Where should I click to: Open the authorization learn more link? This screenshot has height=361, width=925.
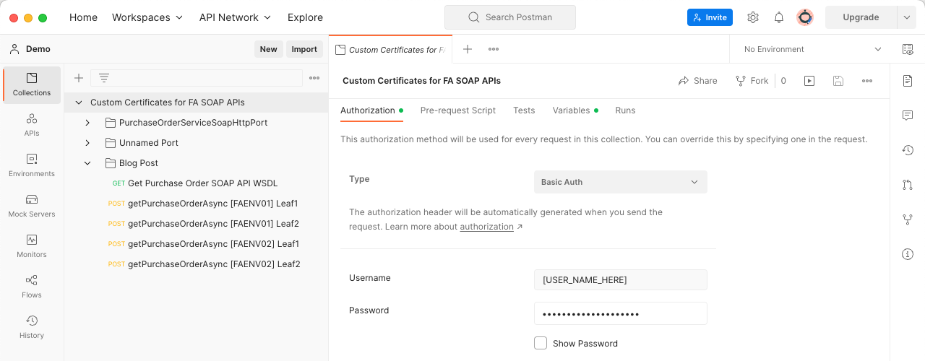coord(491,227)
